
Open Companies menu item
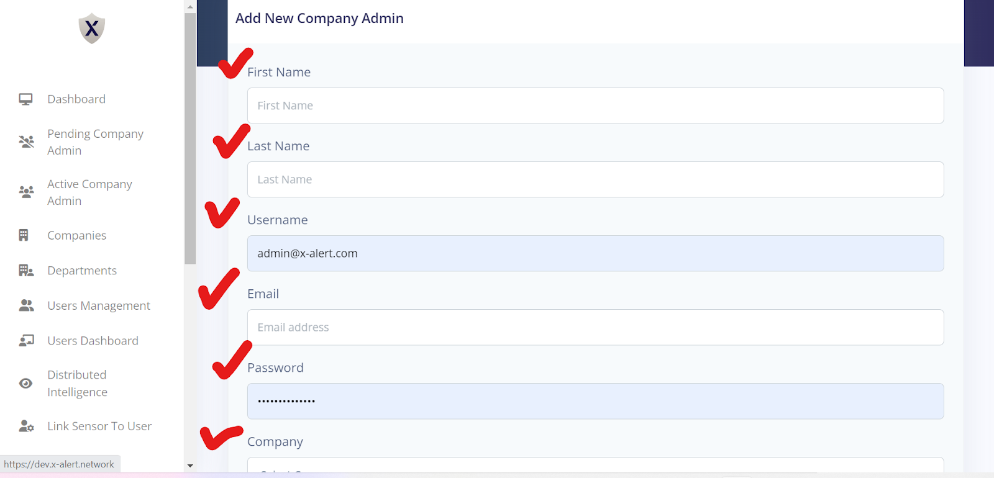click(76, 235)
